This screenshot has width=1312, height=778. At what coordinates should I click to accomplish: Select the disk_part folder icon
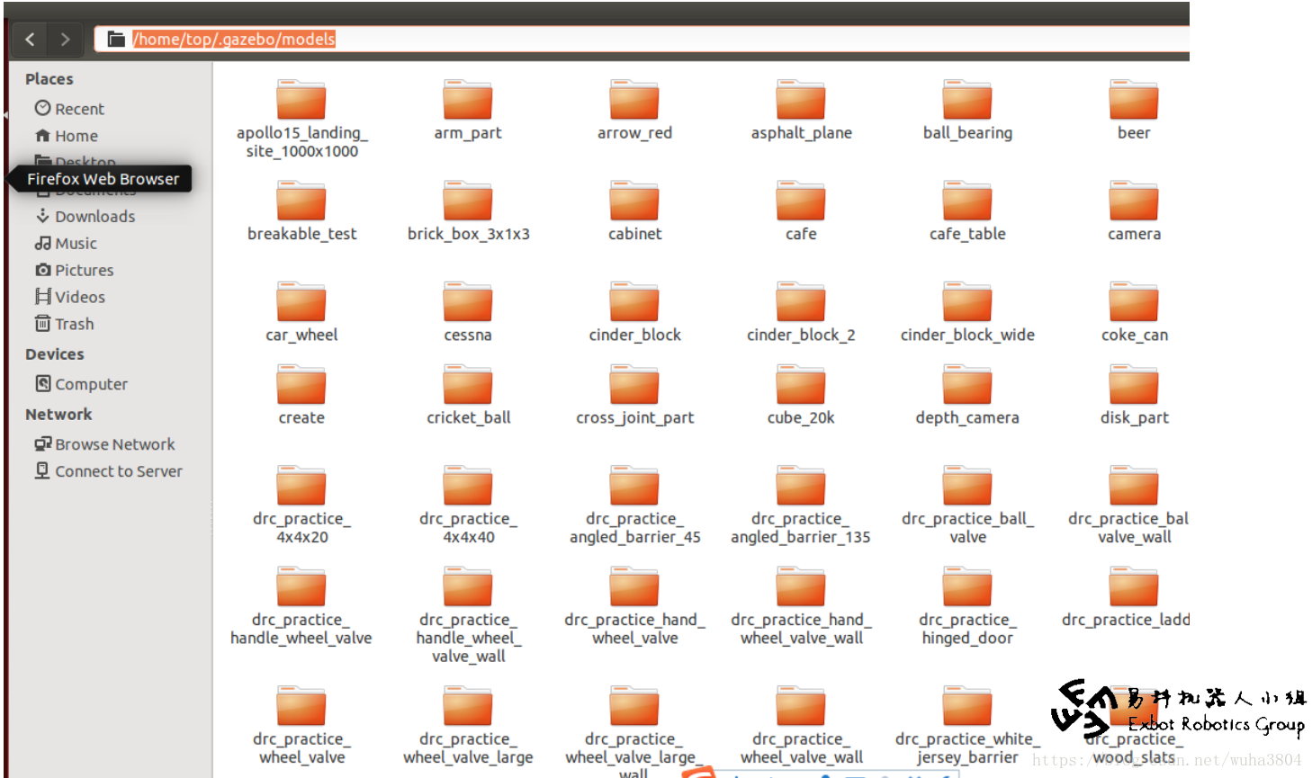[1134, 384]
